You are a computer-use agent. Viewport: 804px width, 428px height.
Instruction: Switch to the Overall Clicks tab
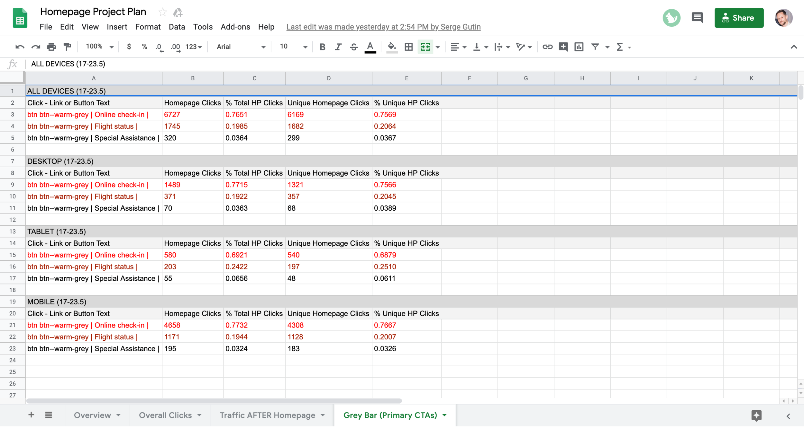[x=170, y=415]
